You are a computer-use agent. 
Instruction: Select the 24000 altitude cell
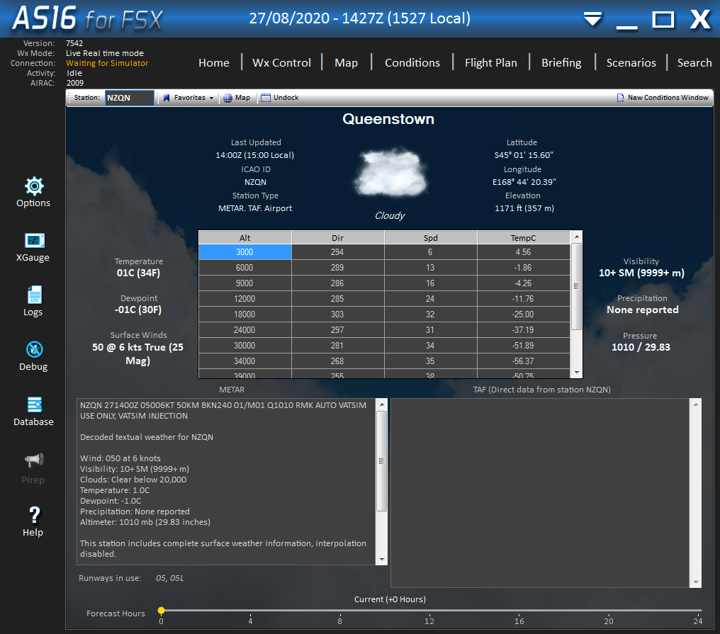[x=244, y=330]
